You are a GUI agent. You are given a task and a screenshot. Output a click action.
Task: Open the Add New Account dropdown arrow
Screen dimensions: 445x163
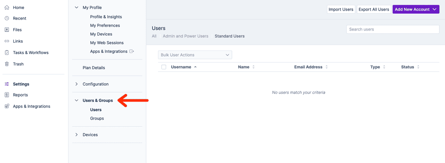tap(434, 9)
